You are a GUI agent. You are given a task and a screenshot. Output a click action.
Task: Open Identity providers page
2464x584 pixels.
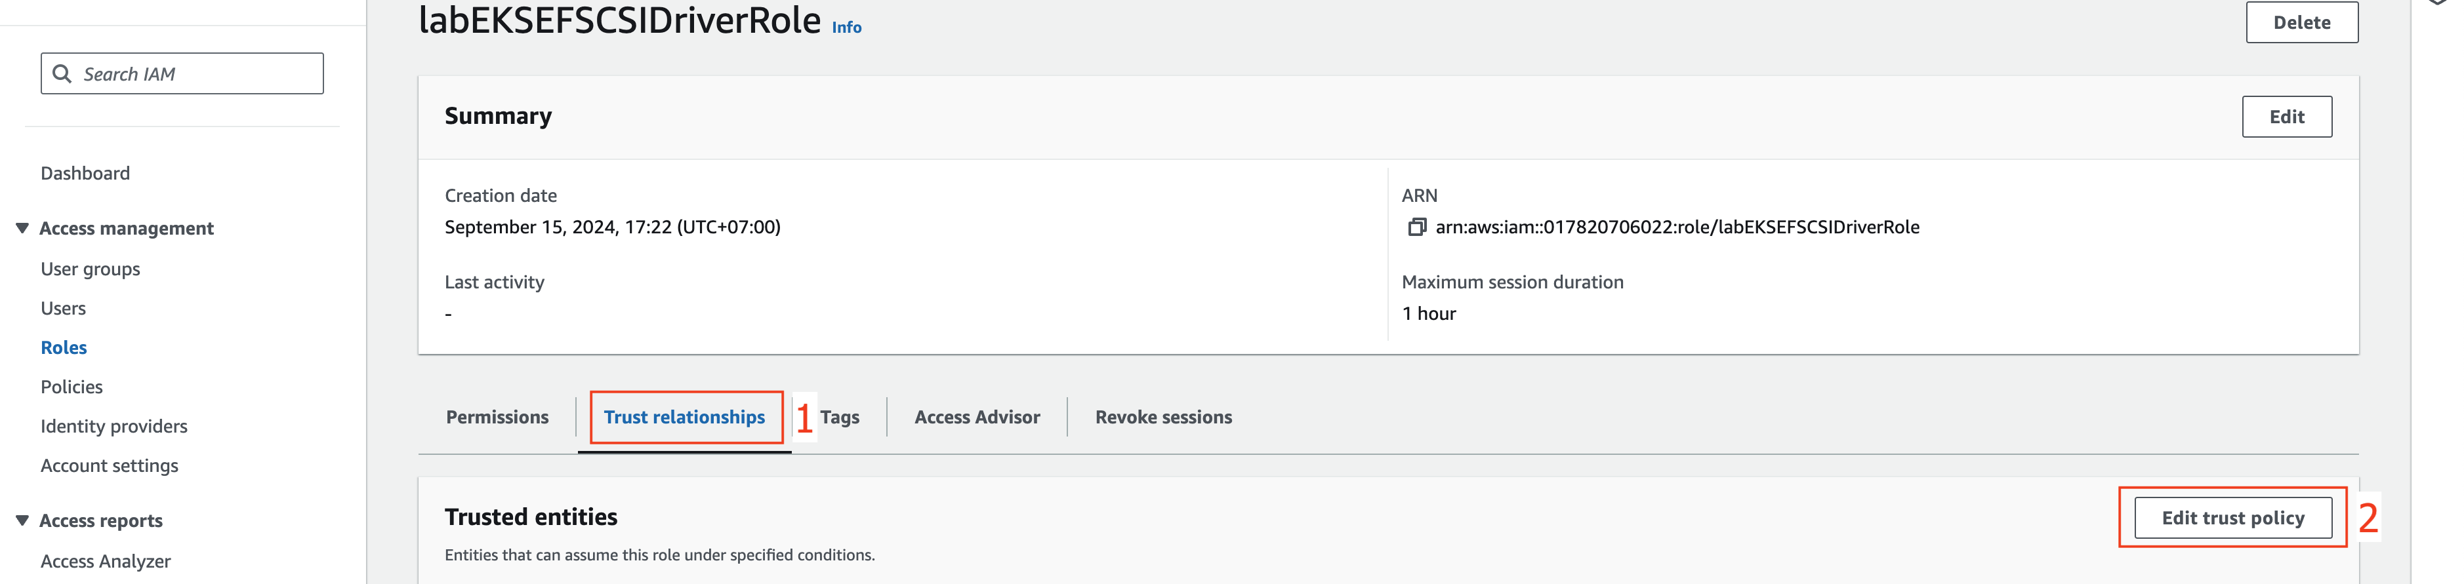pyautogui.click(x=114, y=425)
